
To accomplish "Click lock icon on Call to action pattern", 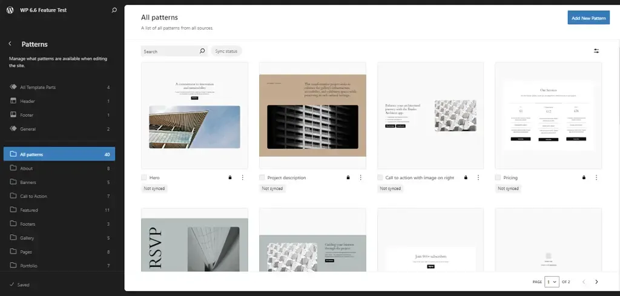I will point(466,177).
